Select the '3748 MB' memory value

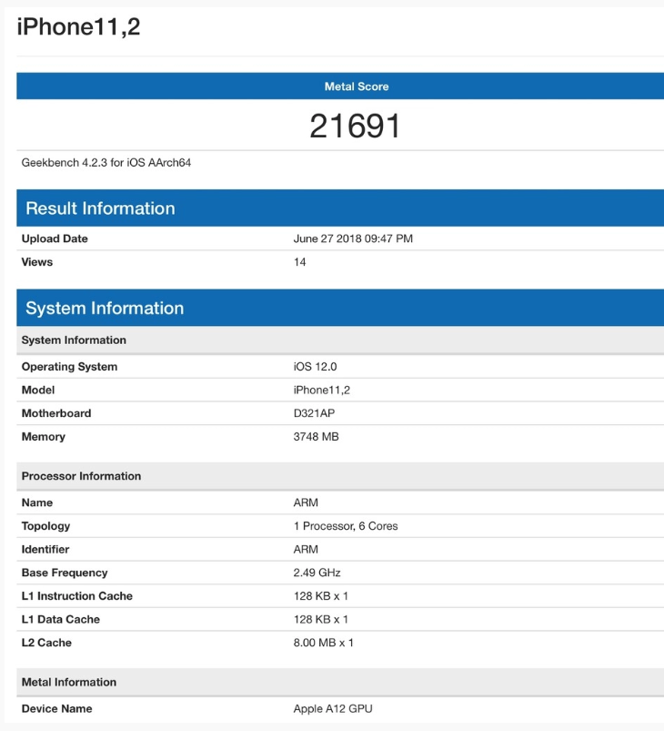pos(316,436)
